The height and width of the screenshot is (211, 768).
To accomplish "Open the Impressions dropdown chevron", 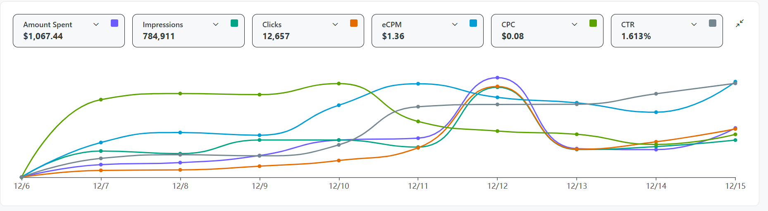I will pyautogui.click(x=216, y=24).
